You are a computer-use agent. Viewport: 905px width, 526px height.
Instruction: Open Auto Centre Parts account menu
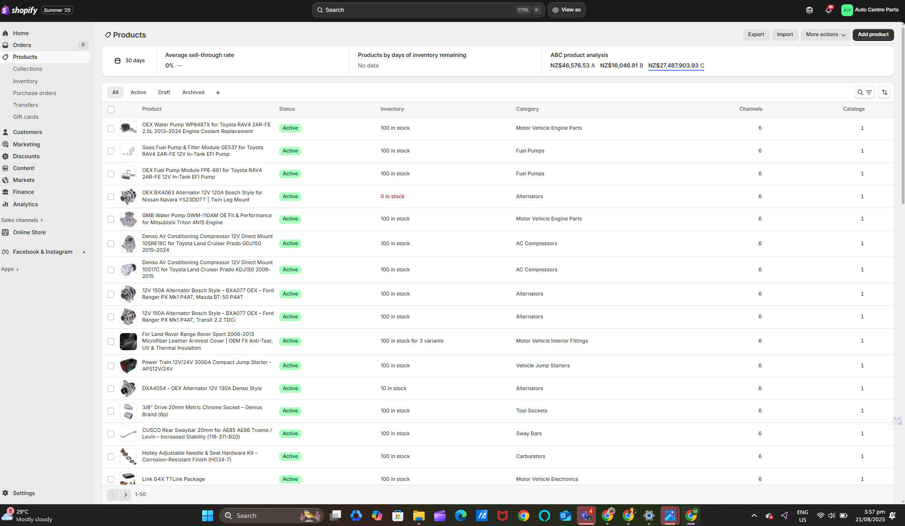pyautogui.click(x=870, y=10)
